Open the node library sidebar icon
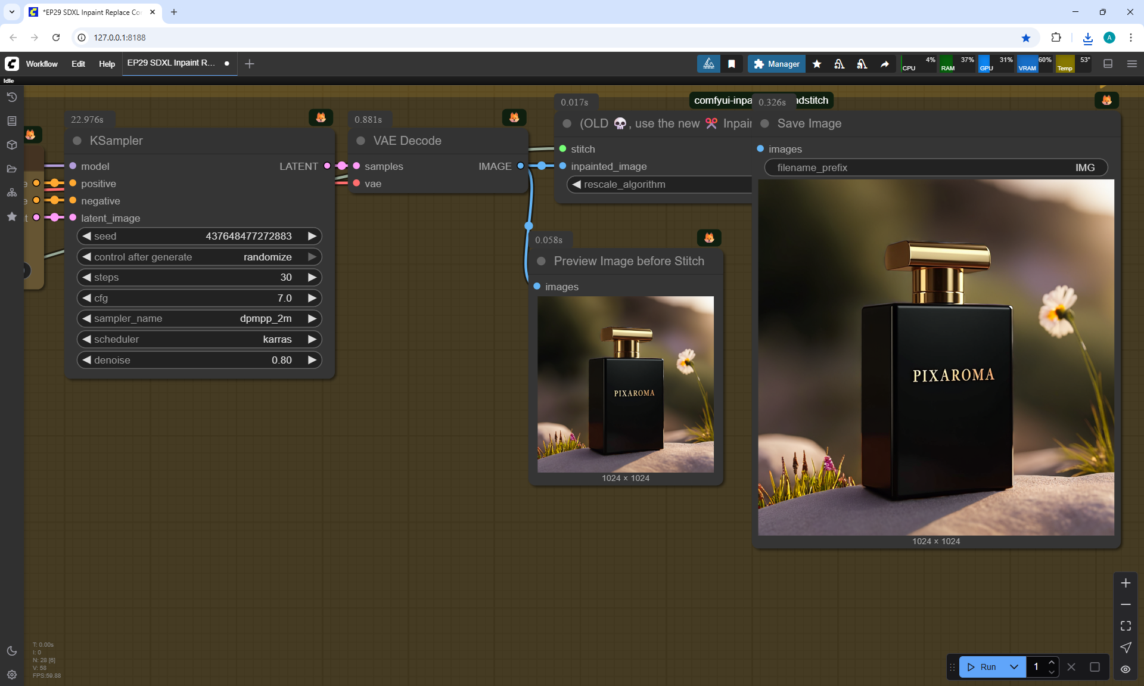 (x=11, y=121)
